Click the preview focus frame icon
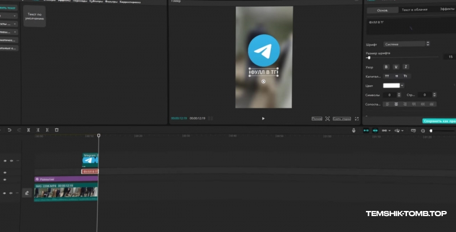This screenshot has width=456, height=232. click(327, 119)
